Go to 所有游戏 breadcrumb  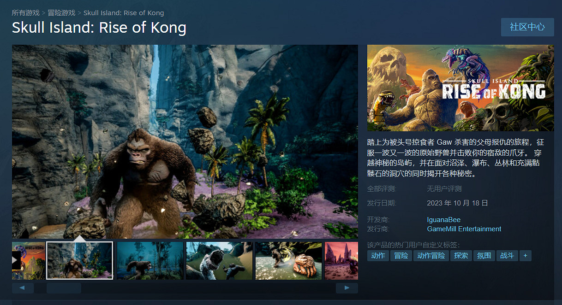26,13
